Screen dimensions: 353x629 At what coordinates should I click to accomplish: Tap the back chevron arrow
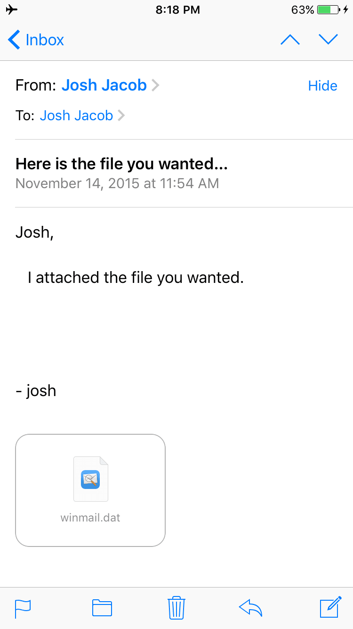pos(14,40)
